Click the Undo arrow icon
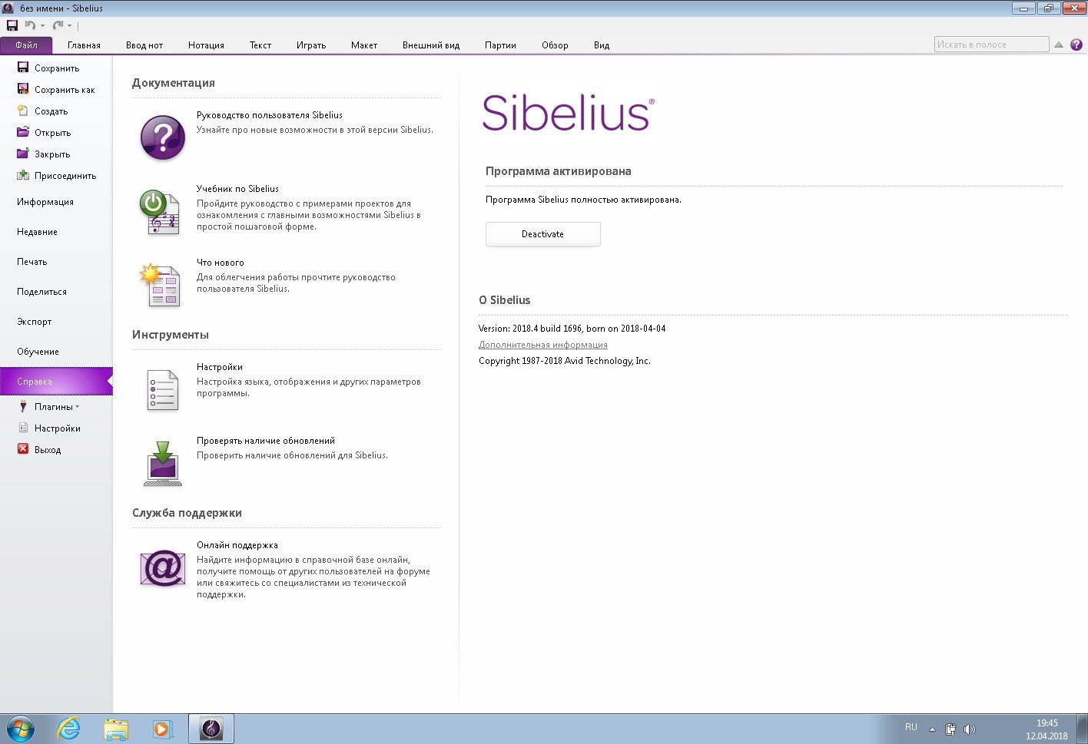Image resolution: width=1088 pixels, height=744 pixels. pos(30,25)
